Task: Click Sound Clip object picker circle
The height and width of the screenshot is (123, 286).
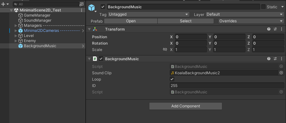Action: [x=281, y=73]
